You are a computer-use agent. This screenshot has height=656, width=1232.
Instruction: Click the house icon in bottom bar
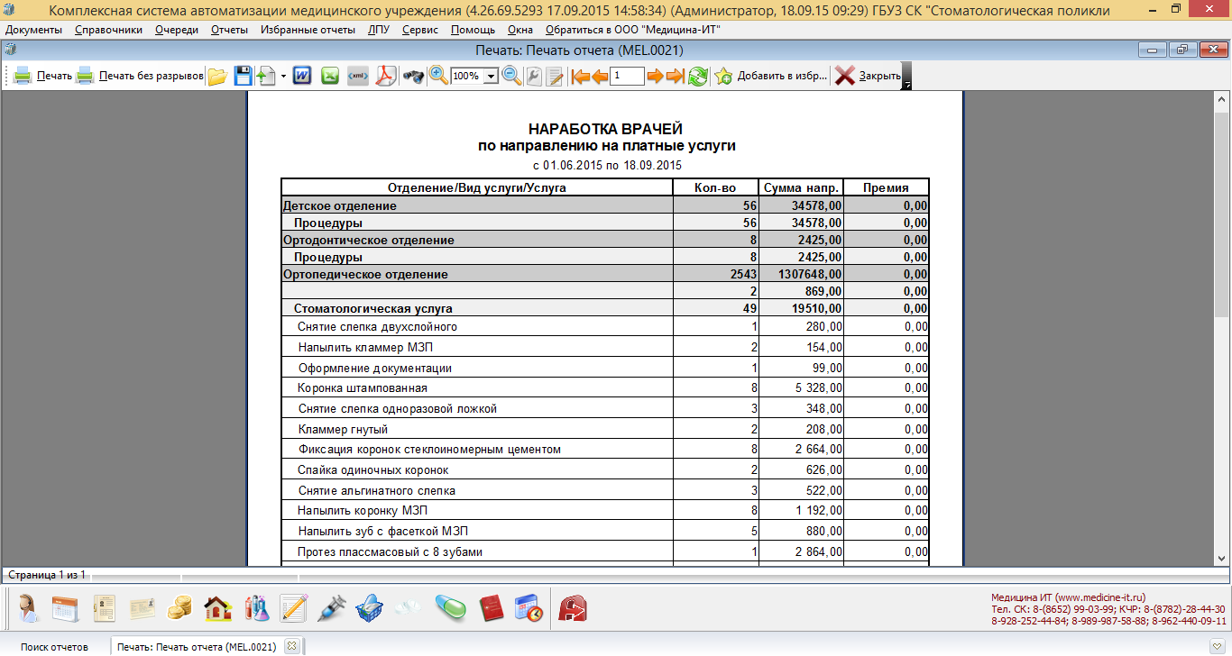pos(218,608)
